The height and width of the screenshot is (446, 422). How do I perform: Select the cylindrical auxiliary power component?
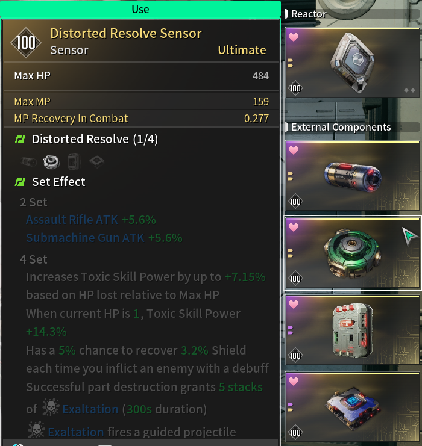point(353,176)
